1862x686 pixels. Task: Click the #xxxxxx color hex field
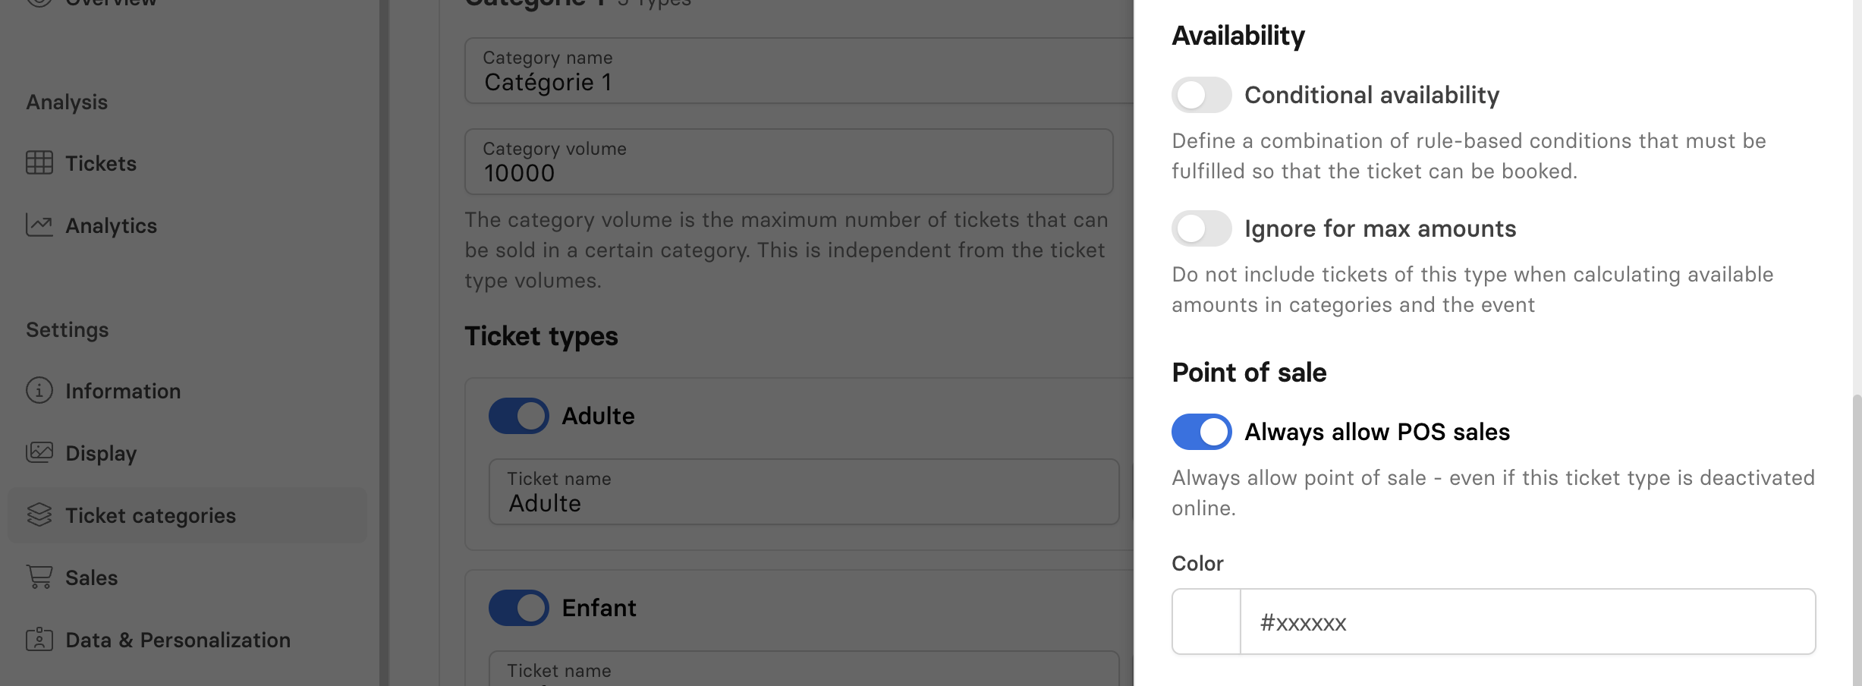click(x=1527, y=622)
